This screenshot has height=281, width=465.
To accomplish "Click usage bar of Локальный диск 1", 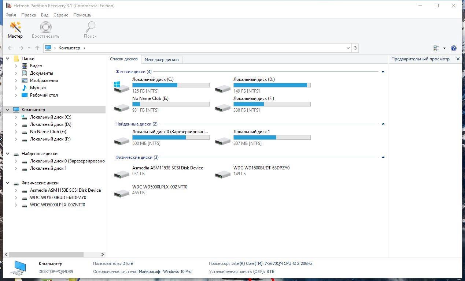I will coord(272,138).
